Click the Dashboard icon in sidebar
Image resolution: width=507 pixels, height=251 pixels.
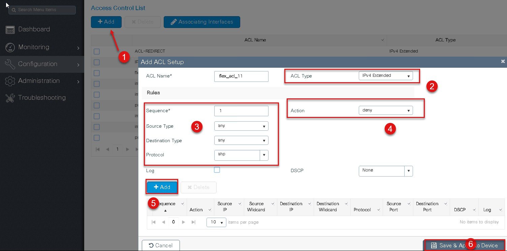click(x=10, y=30)
